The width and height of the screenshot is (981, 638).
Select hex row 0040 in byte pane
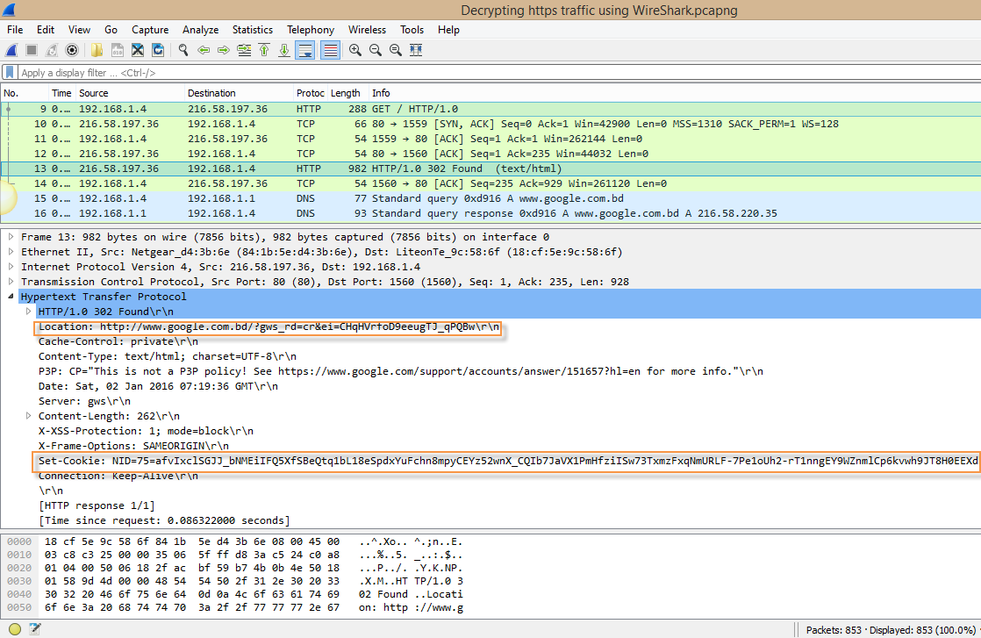point(234,594)
